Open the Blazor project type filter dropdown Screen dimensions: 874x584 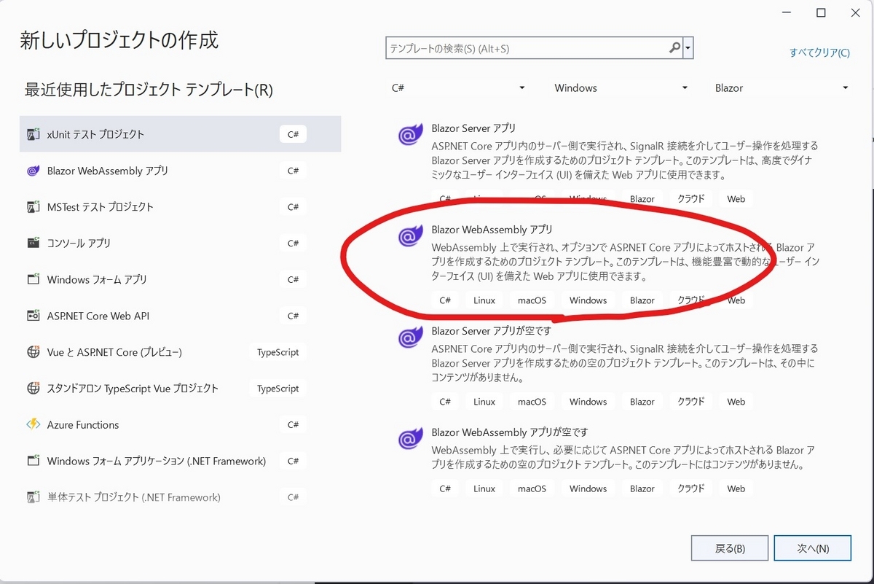coord(782,87)
